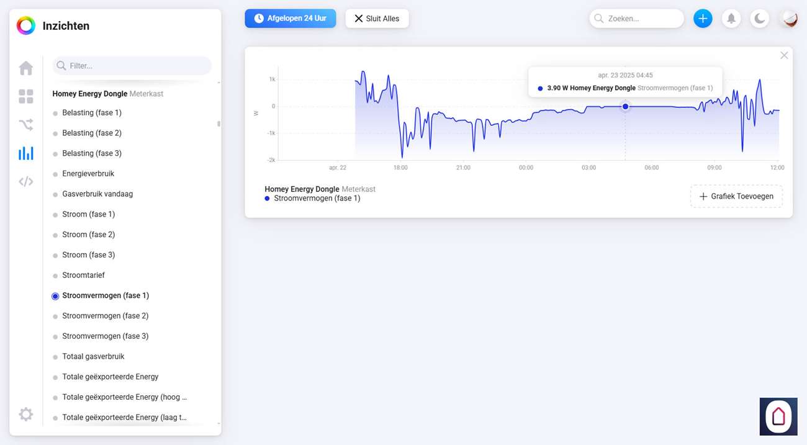
Task: Click Grafiek Toevoegen button
Action: pyautogui.click(x=736, y=196)
